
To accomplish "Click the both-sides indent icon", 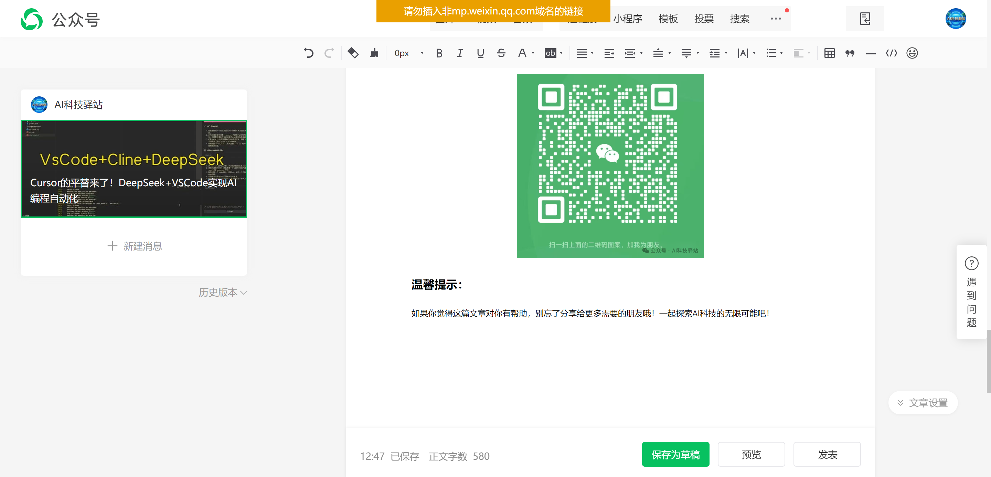I will click(x=630, y=53).
